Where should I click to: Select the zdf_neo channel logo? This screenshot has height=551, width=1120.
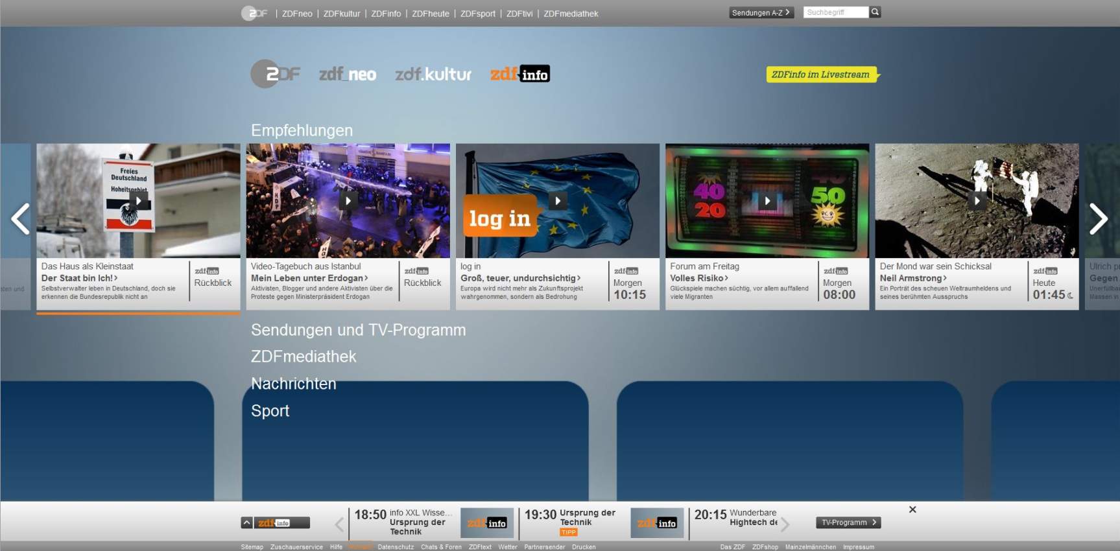348,75
